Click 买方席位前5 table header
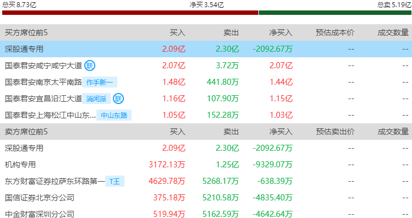 point(26,32)
